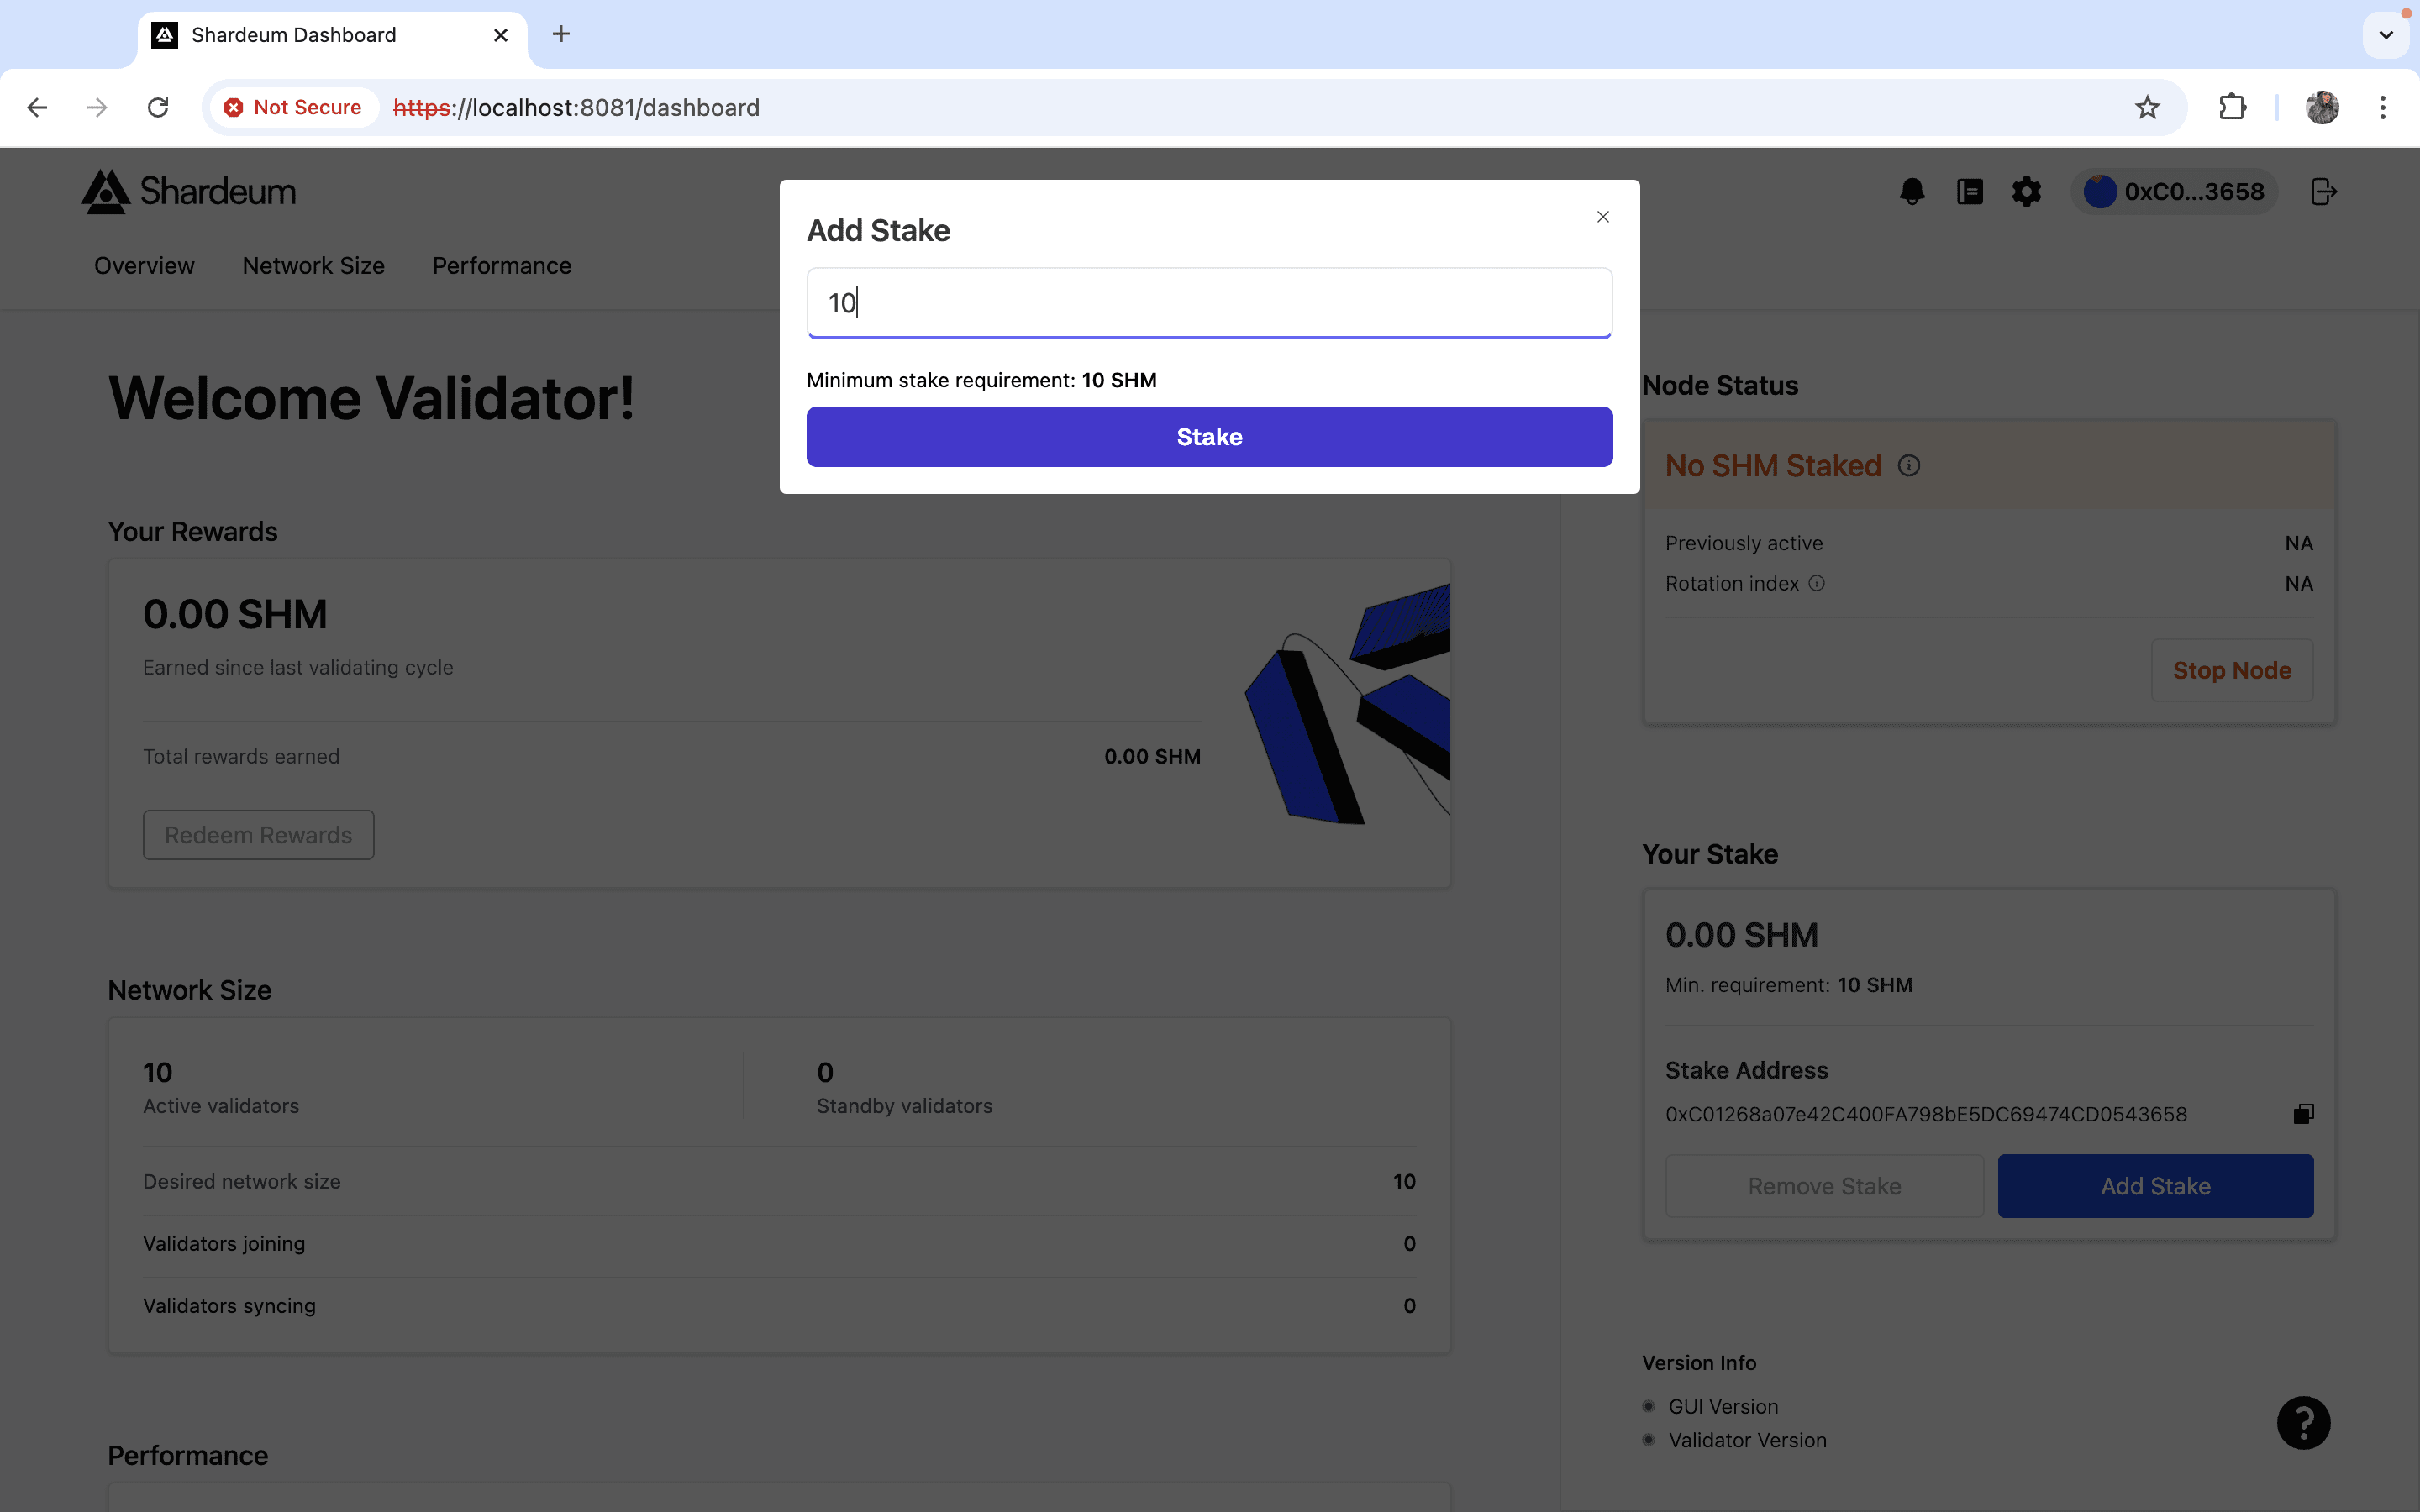Click the Standby validators count
This screenshot has height=1512, width=2420.
pyautogui.click(x=825, y=1072)
